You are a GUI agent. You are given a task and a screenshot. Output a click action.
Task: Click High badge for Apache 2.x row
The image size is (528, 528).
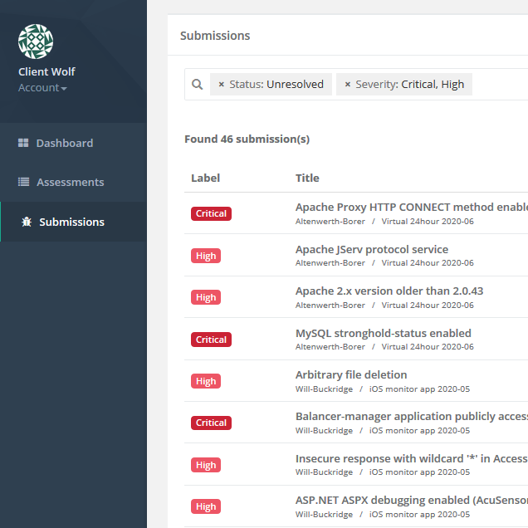tap(206, 297)
